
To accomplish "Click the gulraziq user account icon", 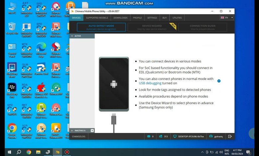I will click(x=211, y=136).
